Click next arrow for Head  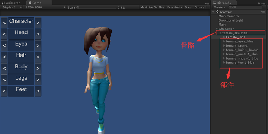(x=38, y=34)
